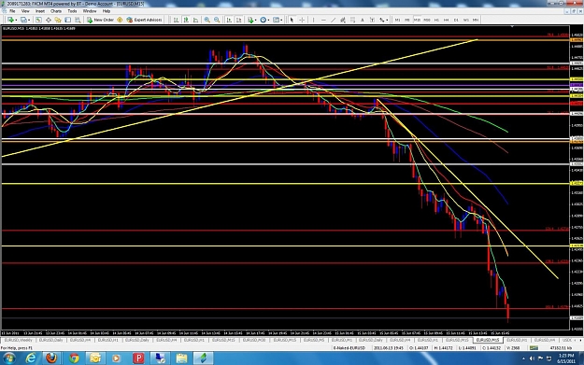Open the Charts menu
This screenshot has width=584, height=365.
(x=56, y=11)
